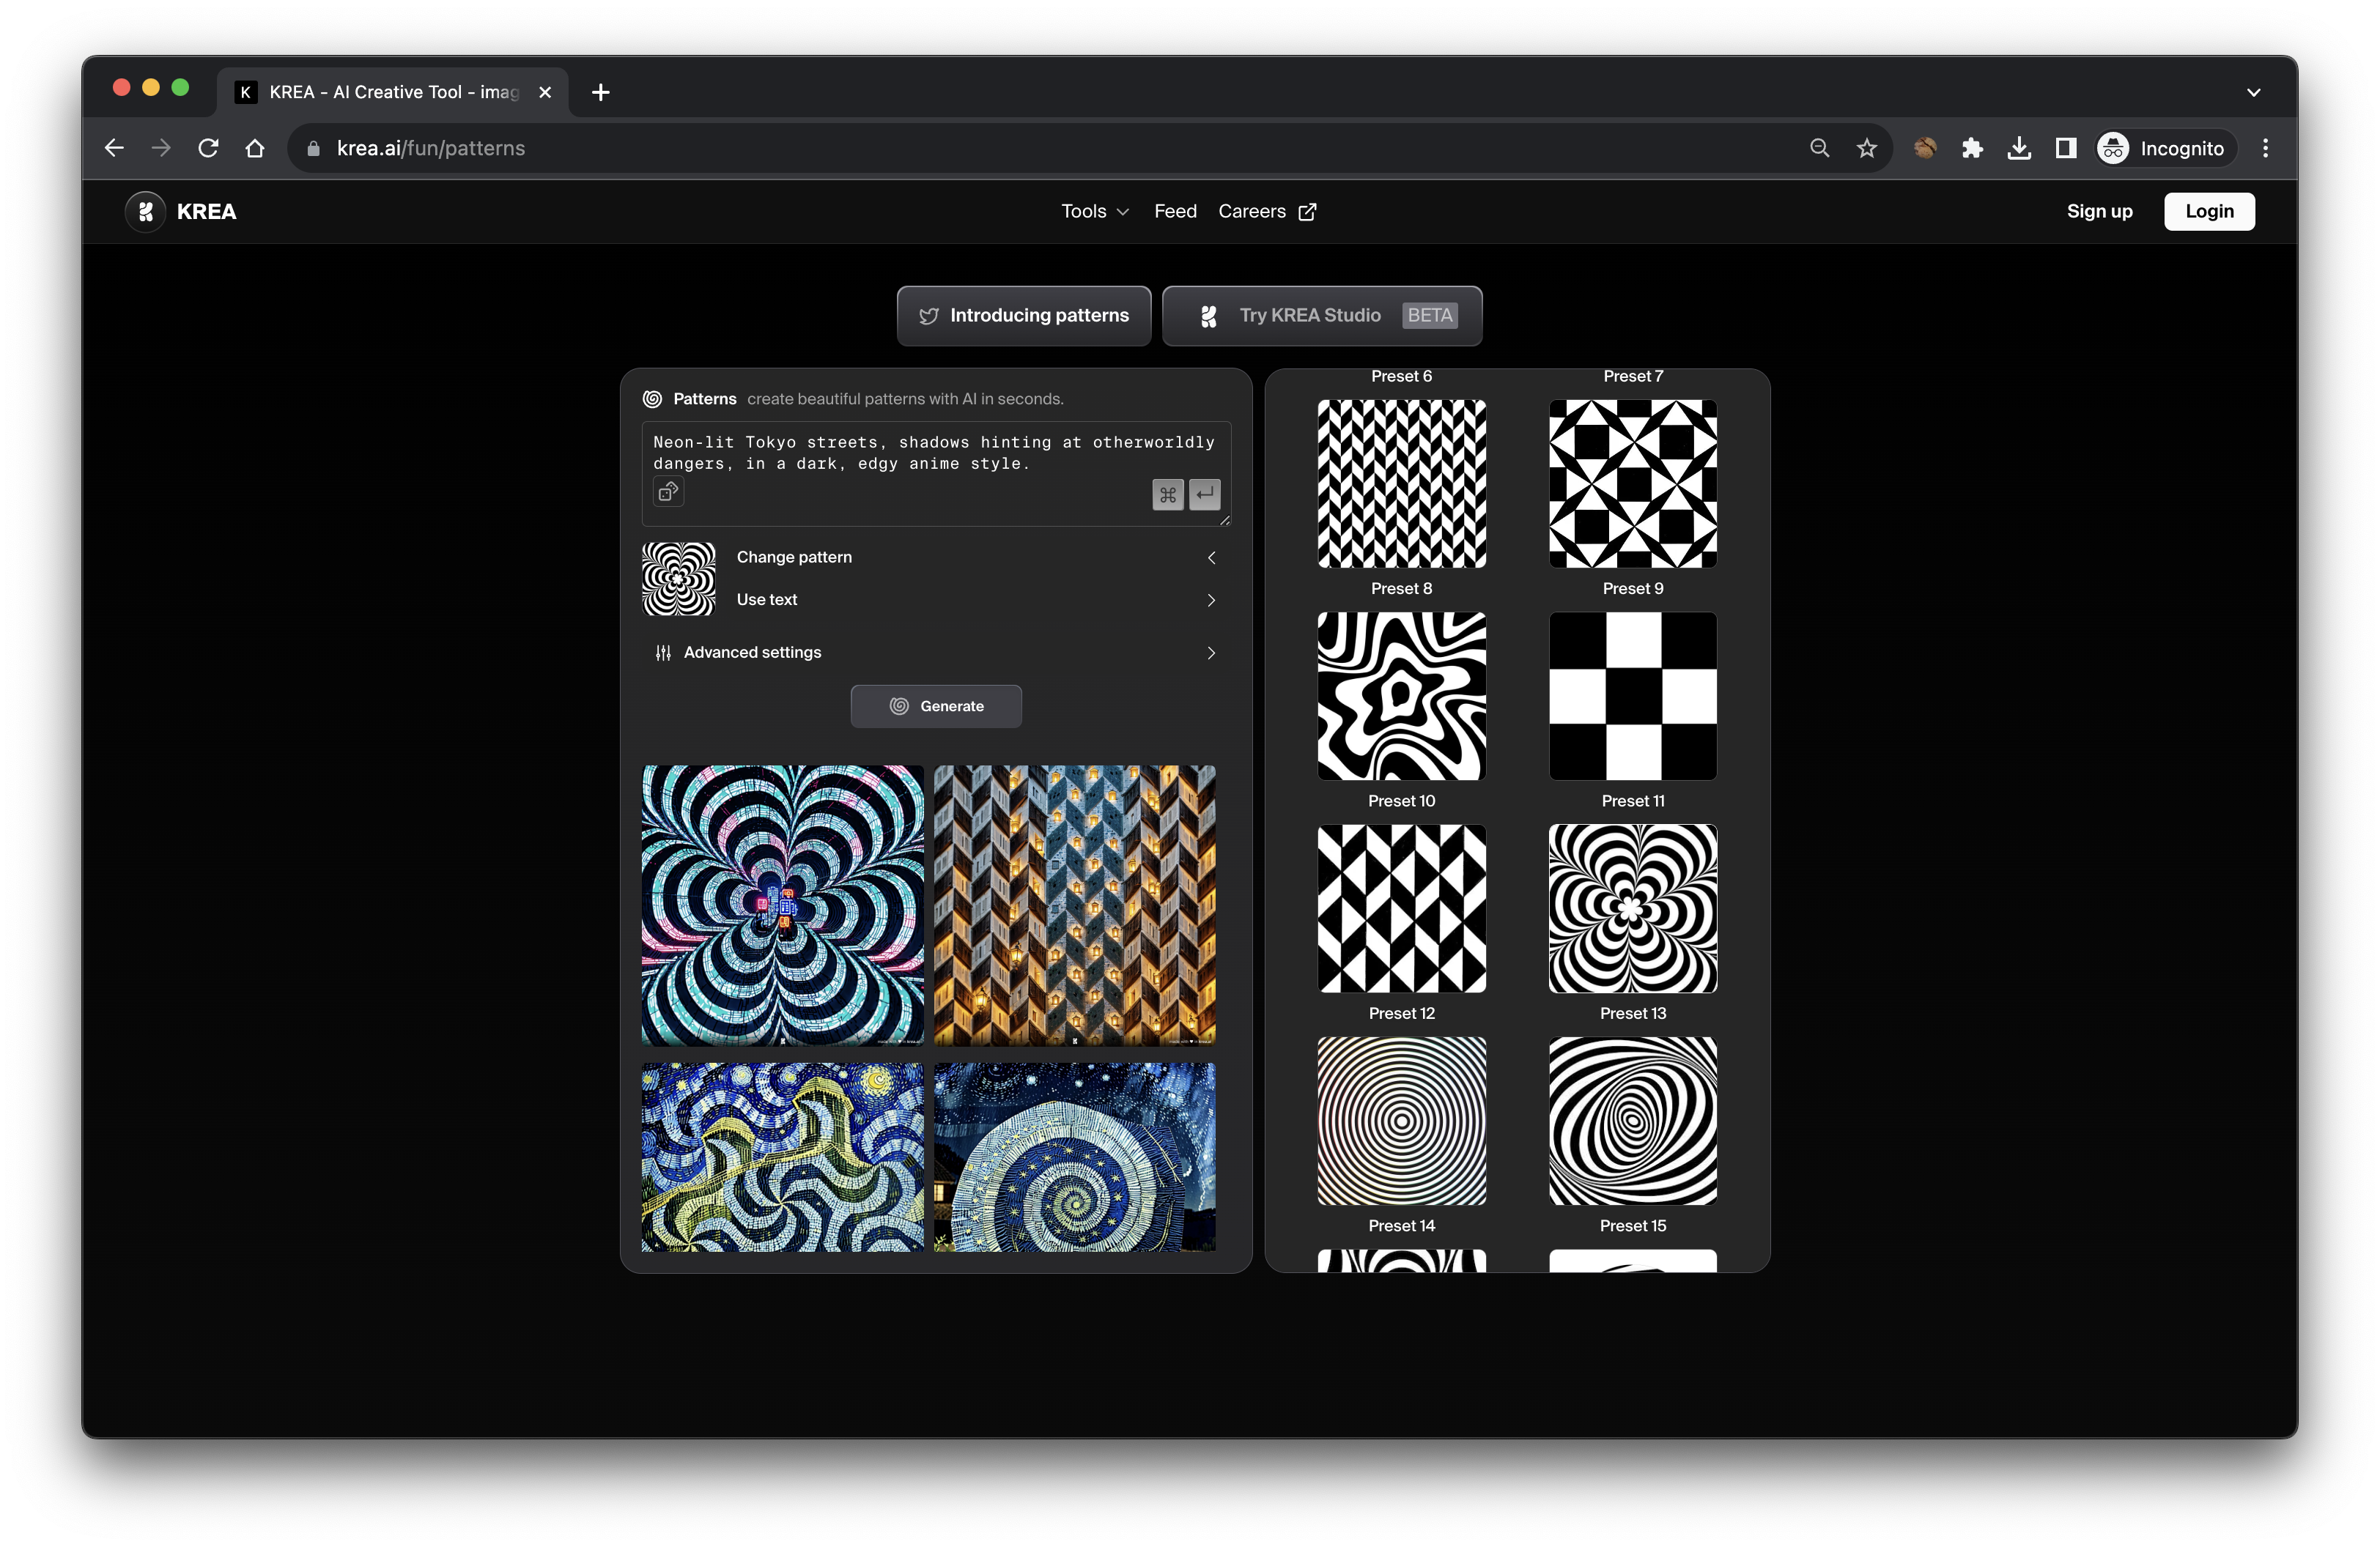Click the KREA logo icon

click(146, 212)
